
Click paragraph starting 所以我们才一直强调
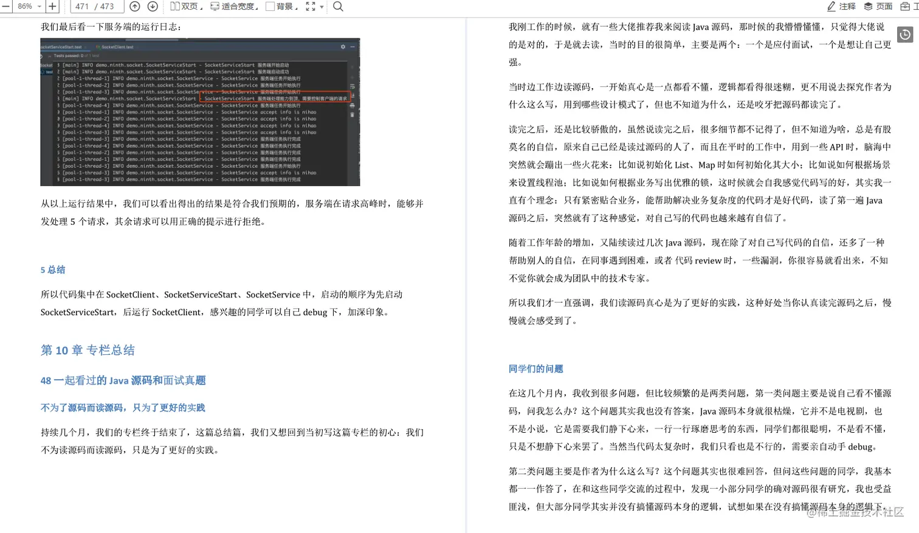[700, 311]
